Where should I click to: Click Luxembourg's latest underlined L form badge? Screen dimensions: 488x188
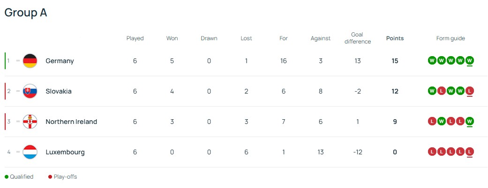point(470,152)
